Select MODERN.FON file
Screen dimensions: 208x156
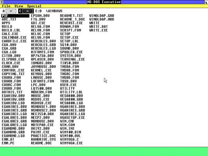click(x=41, y=92)
